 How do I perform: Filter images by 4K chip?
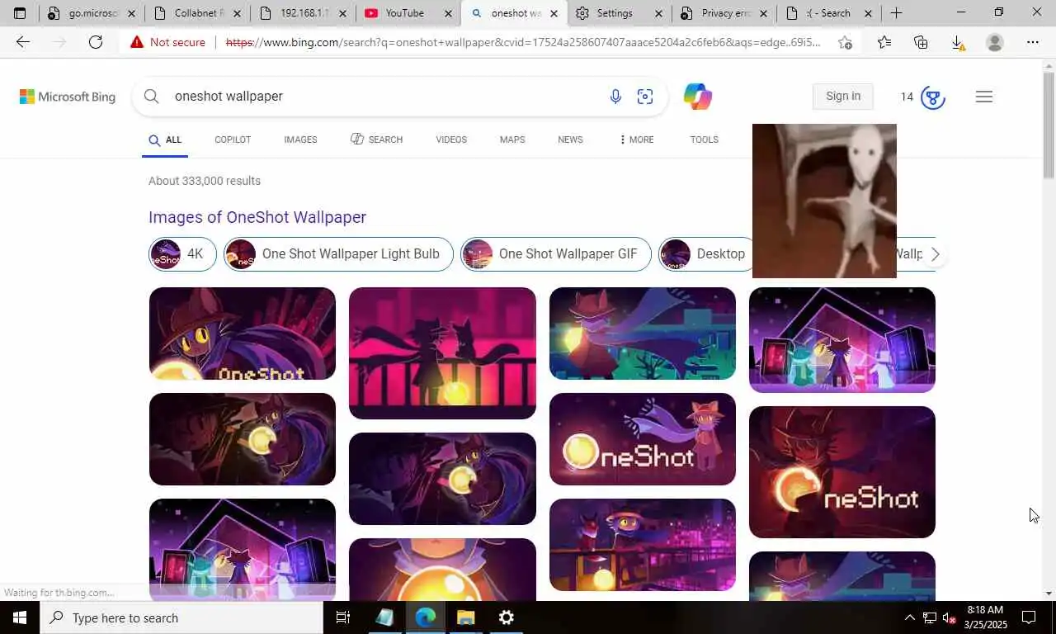pyautogui.click(x=182, y=254)
